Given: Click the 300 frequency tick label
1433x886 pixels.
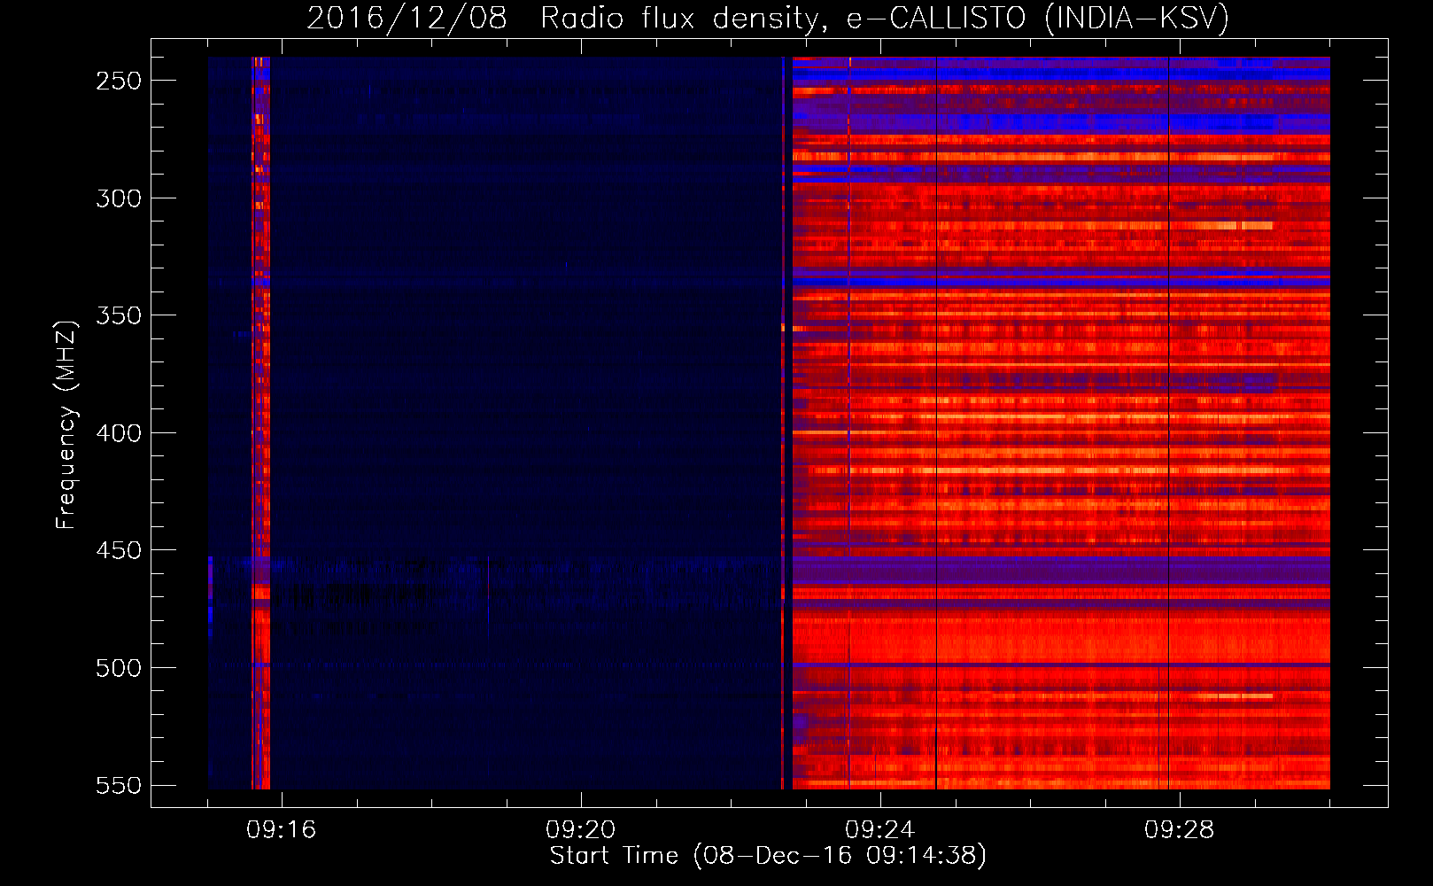Looking at the screenshot, I should 119,198.
